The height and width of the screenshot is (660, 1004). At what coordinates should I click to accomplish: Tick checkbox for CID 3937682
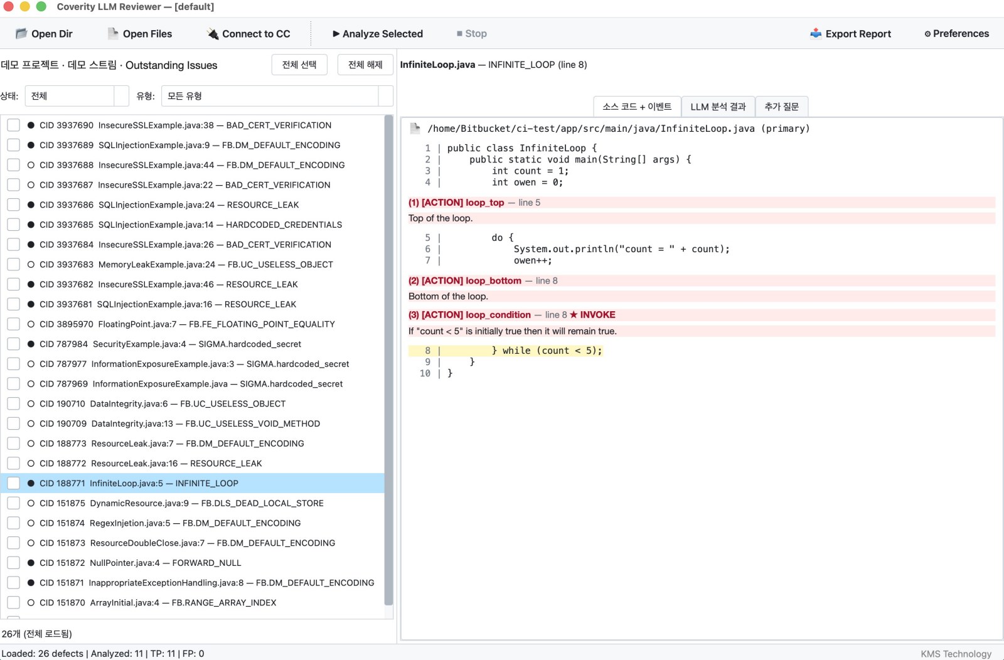pyautogui.click(x=13, y=284)
